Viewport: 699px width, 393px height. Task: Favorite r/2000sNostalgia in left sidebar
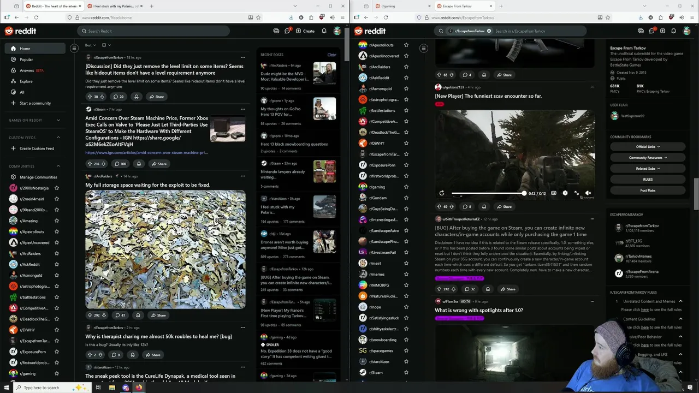(x=57, y=188)
